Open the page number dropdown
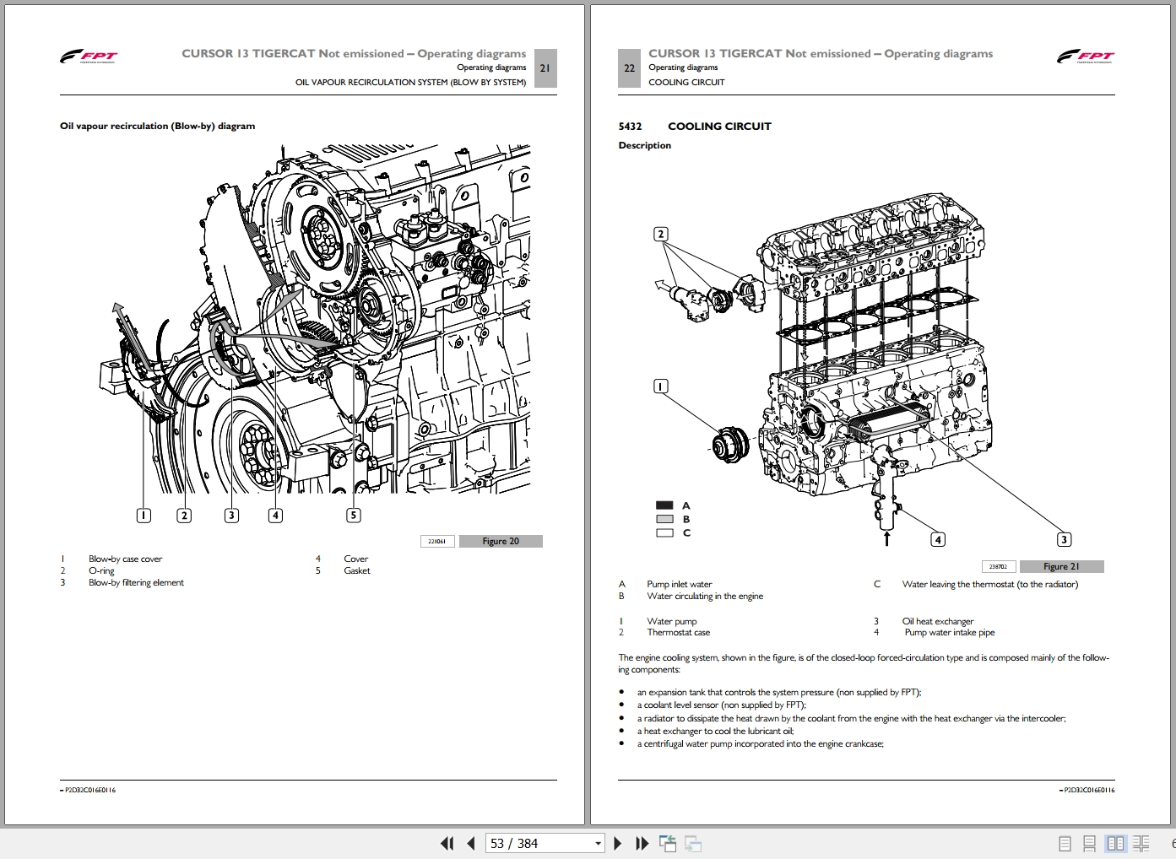This screenshot has width=1176, height=859. (x=596, y=843)
